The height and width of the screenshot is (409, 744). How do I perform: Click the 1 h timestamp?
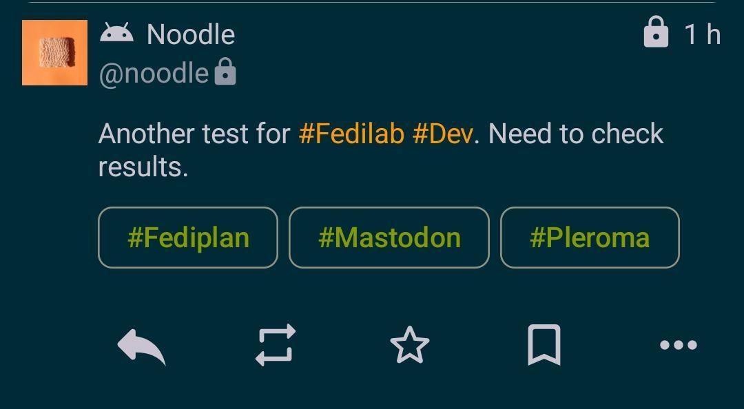point(702,34)
